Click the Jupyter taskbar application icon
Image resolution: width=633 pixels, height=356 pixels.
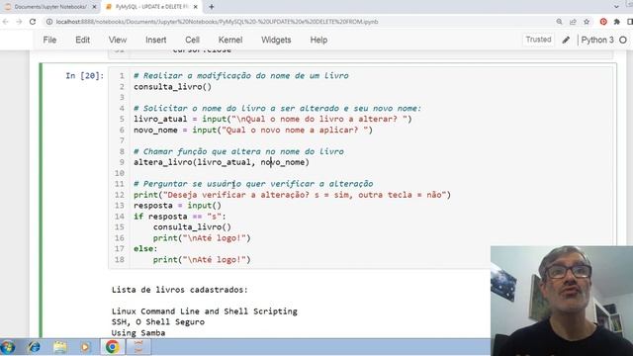coord(138,347)
